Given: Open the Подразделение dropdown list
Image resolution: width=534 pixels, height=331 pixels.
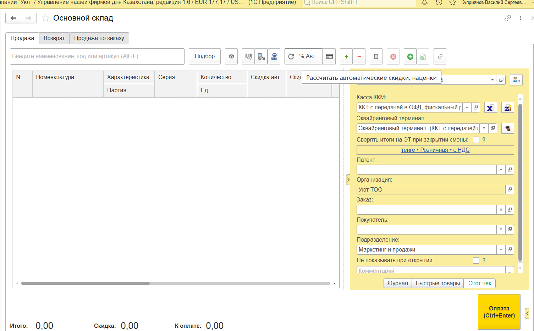Looking at the screenshot, I should (501, 250).
